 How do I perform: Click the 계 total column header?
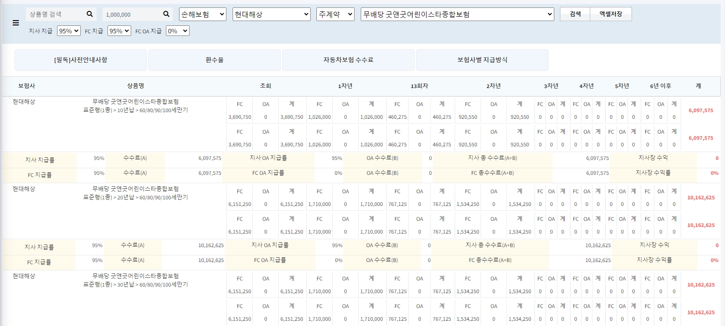[698, 86]
